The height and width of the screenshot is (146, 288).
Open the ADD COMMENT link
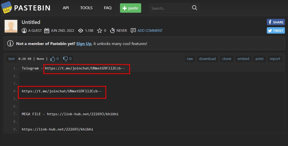click(150, 31)
